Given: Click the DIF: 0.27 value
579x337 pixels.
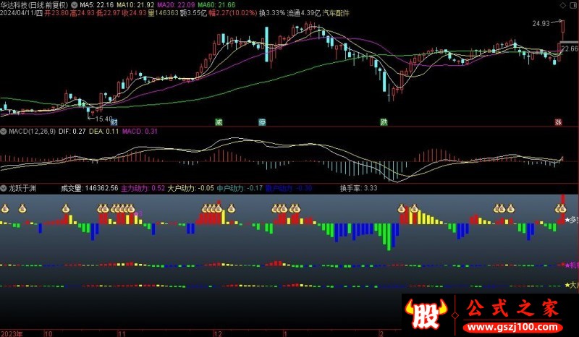Looking at the screenshot, I should coord(72,132).
